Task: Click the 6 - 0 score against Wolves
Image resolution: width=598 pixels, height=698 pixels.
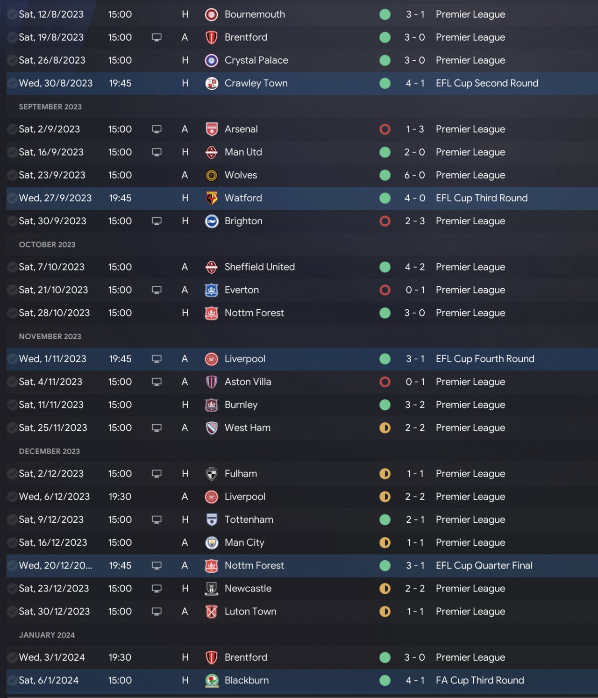Action: [x=415, y=175]
